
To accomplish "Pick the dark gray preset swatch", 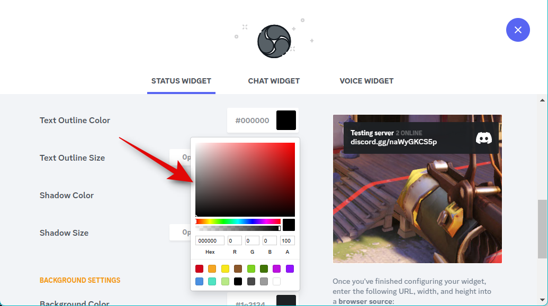I will point(251,282).
